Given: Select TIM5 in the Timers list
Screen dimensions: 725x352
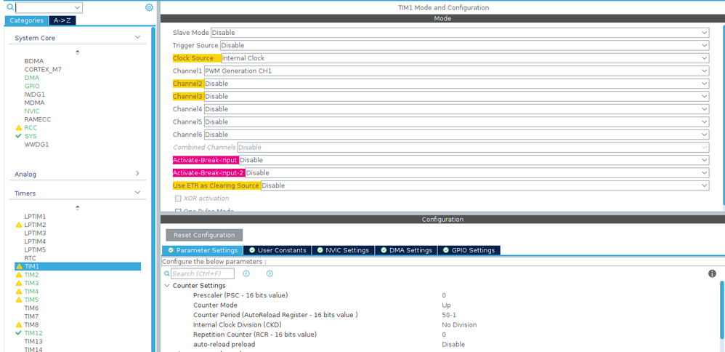Looking at the screenshot, I should click(x=31, y=300).
